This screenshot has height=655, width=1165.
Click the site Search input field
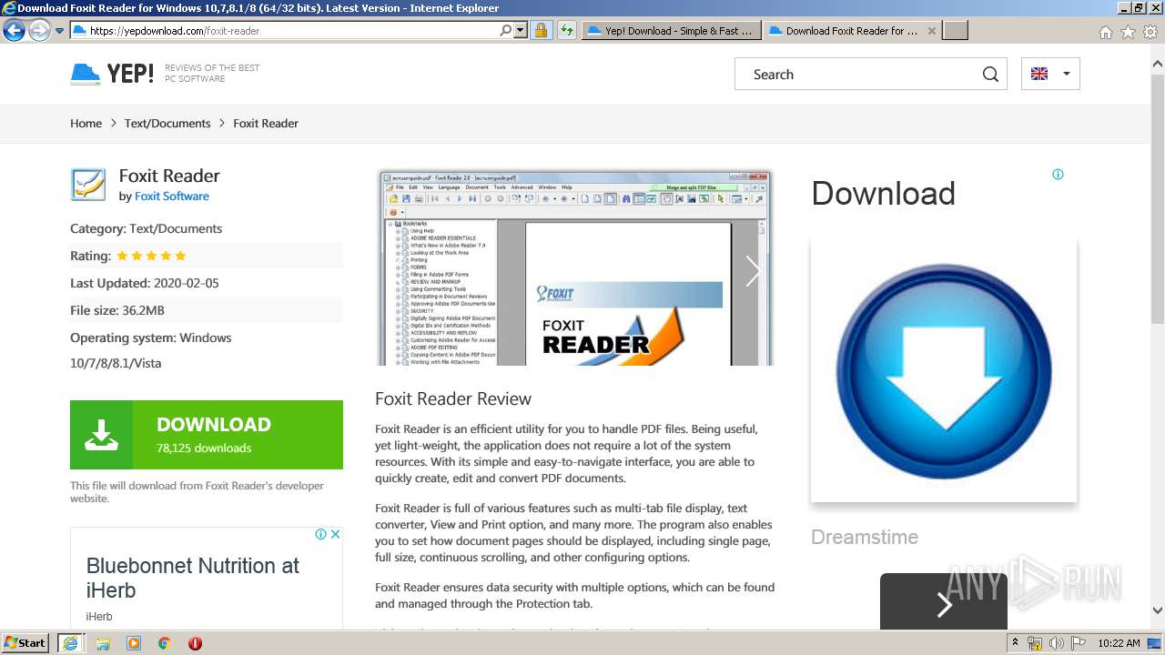[857, 75]
